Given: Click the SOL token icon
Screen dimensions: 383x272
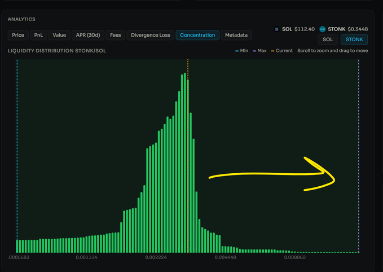Looking at the screenshot, I should (x=277, y=29).
